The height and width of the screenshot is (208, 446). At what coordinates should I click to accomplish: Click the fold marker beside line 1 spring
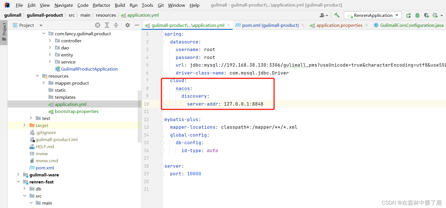(162, 34)
